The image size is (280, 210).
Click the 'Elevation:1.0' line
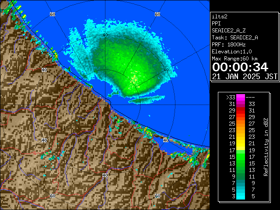point(232,52)
